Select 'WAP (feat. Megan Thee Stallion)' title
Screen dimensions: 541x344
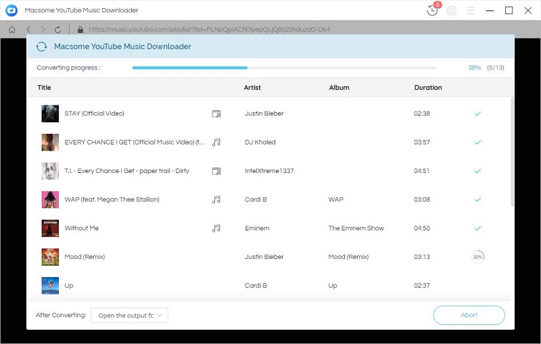click(x=112, y=199)
